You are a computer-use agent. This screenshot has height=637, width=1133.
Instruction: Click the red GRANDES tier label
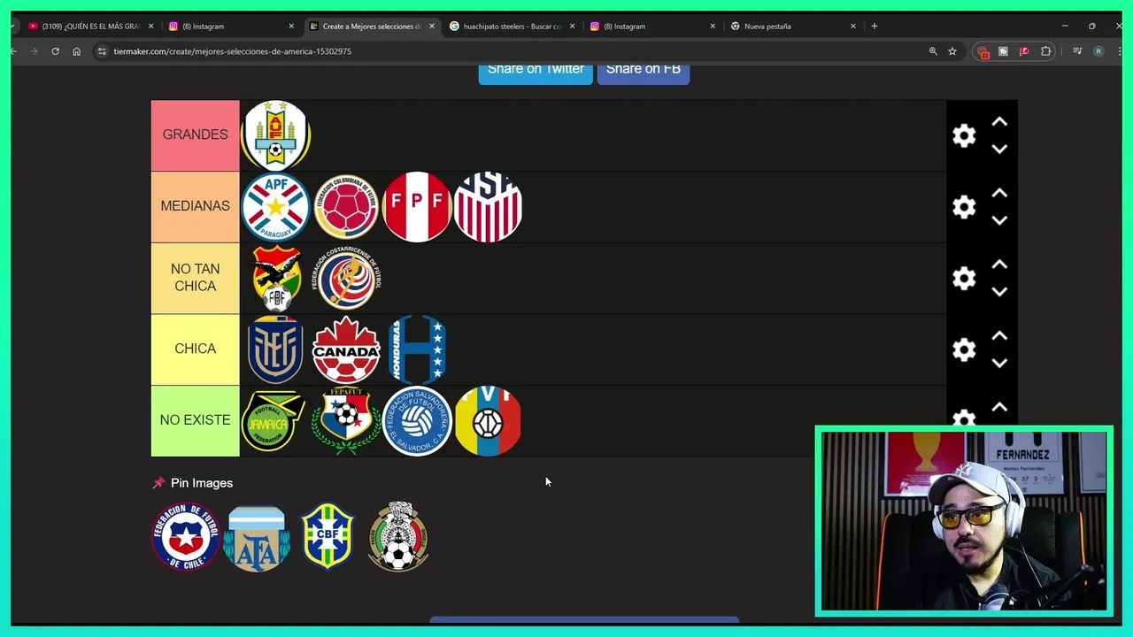coord(195,135)
